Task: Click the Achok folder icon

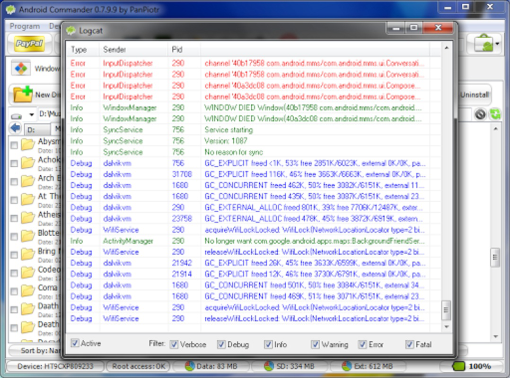Action: point(27,163)
